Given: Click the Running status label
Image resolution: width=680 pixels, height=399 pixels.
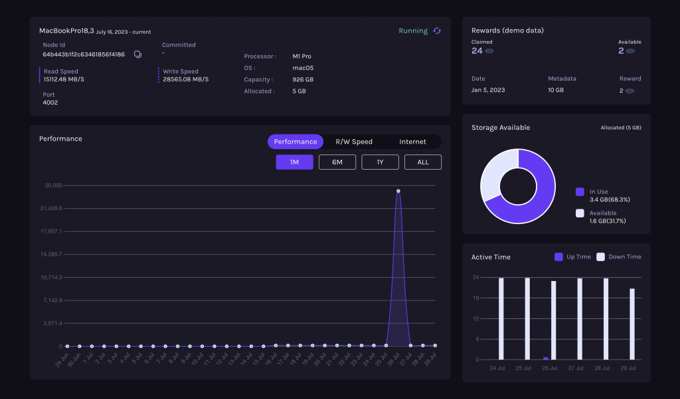Looking at the screenshot, I should coord(413,31).
